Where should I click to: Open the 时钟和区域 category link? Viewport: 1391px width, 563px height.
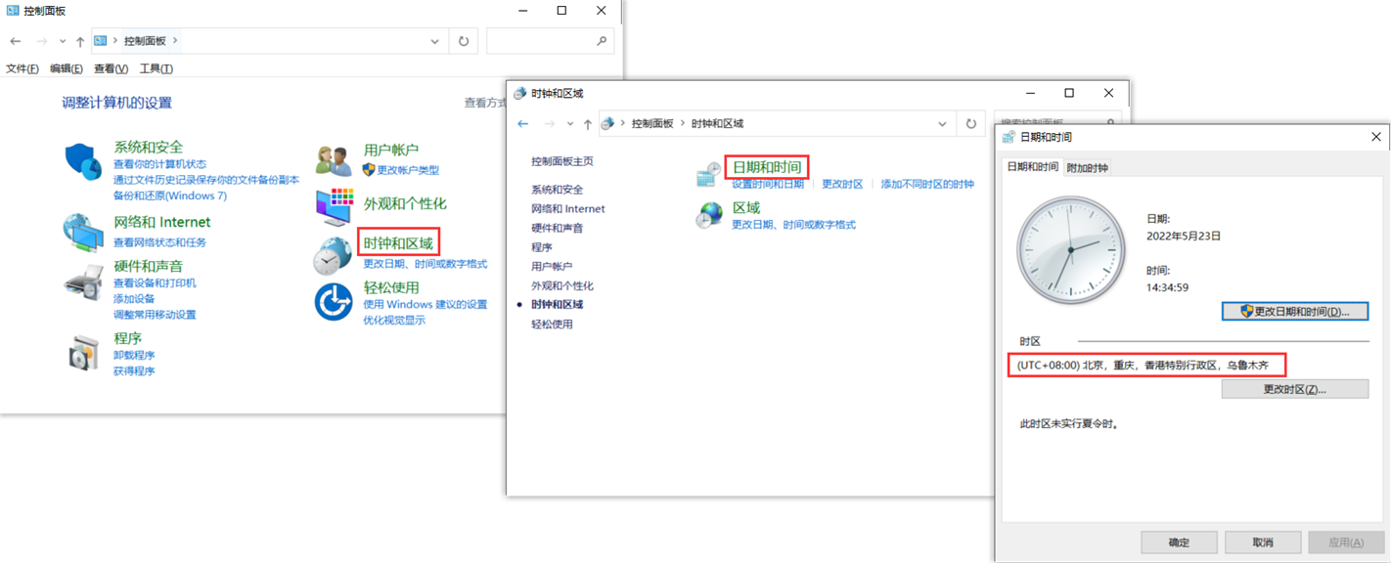click(398, 242)
